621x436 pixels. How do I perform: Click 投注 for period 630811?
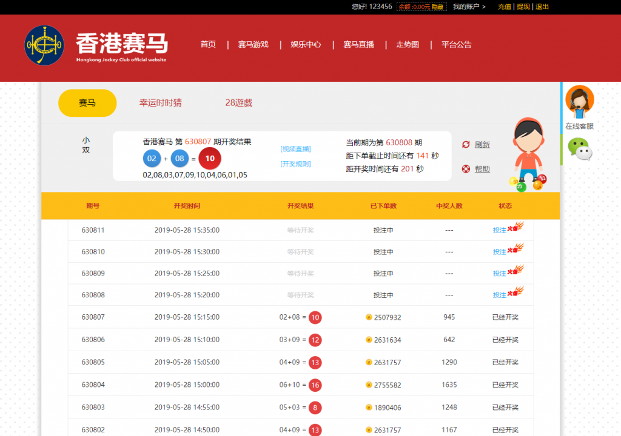pyautogui.click(x=499, y=230)
